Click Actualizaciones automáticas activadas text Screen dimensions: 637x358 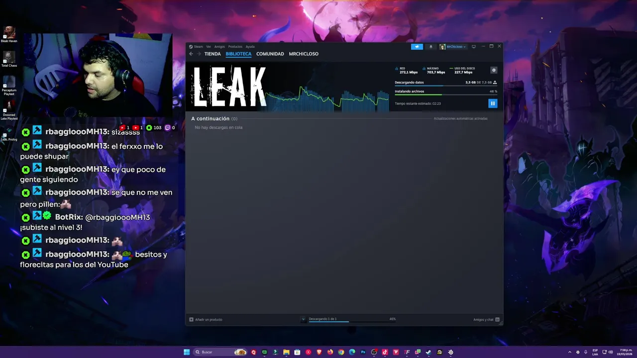460,118
